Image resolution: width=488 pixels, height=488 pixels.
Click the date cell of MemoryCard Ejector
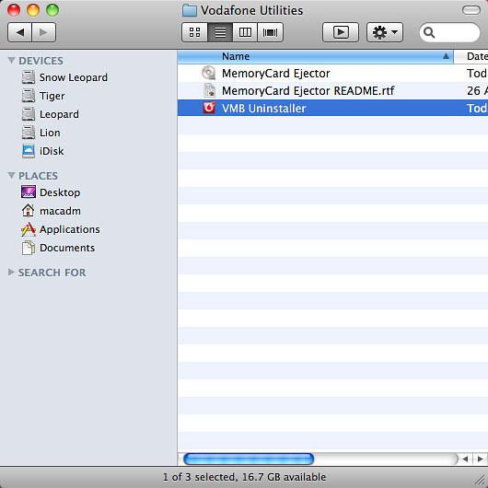click(x=476, y=73)
